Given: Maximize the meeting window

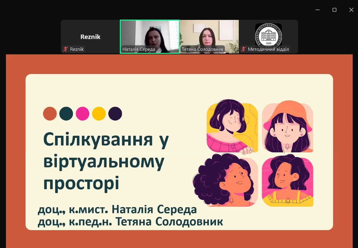Looking at the screenshot, I should click(x=334, y=10).
